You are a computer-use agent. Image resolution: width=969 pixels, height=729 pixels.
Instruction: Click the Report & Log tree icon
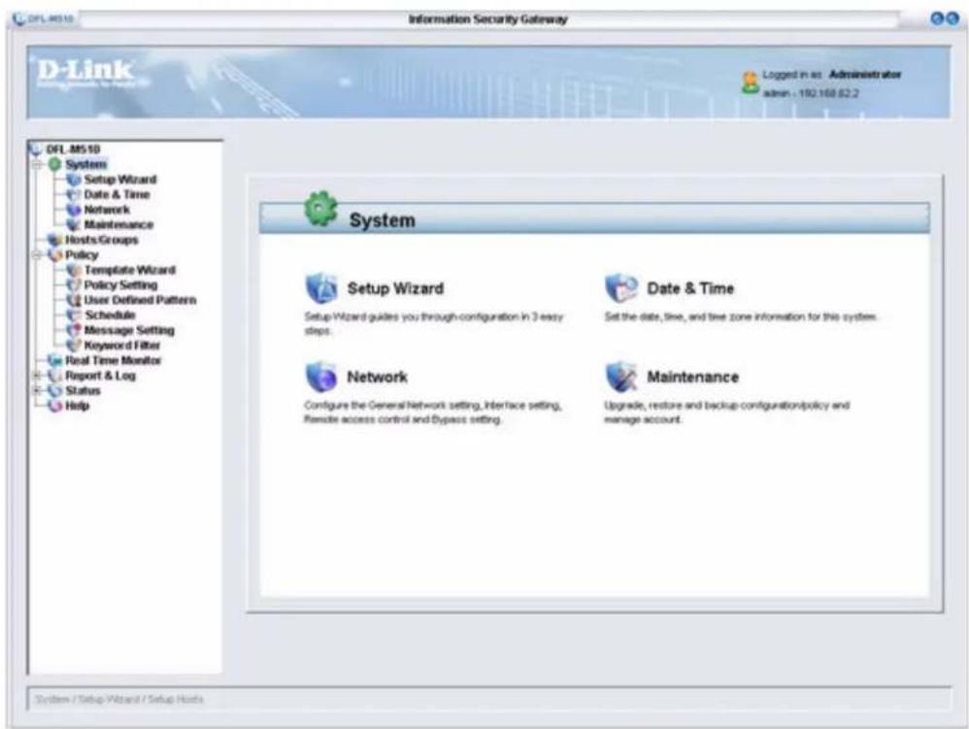(55, 376)
